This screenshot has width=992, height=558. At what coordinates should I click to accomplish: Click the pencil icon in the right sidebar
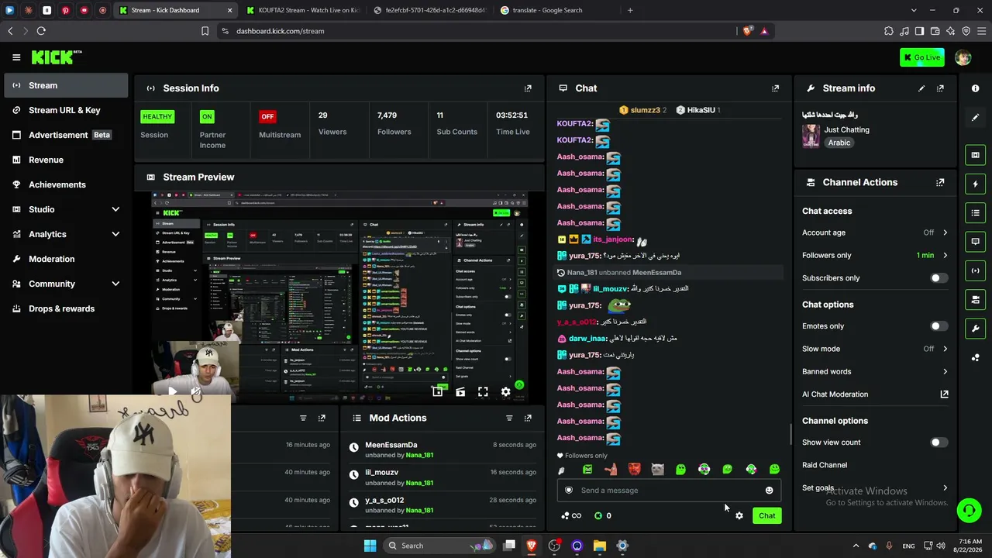(976, 117)
